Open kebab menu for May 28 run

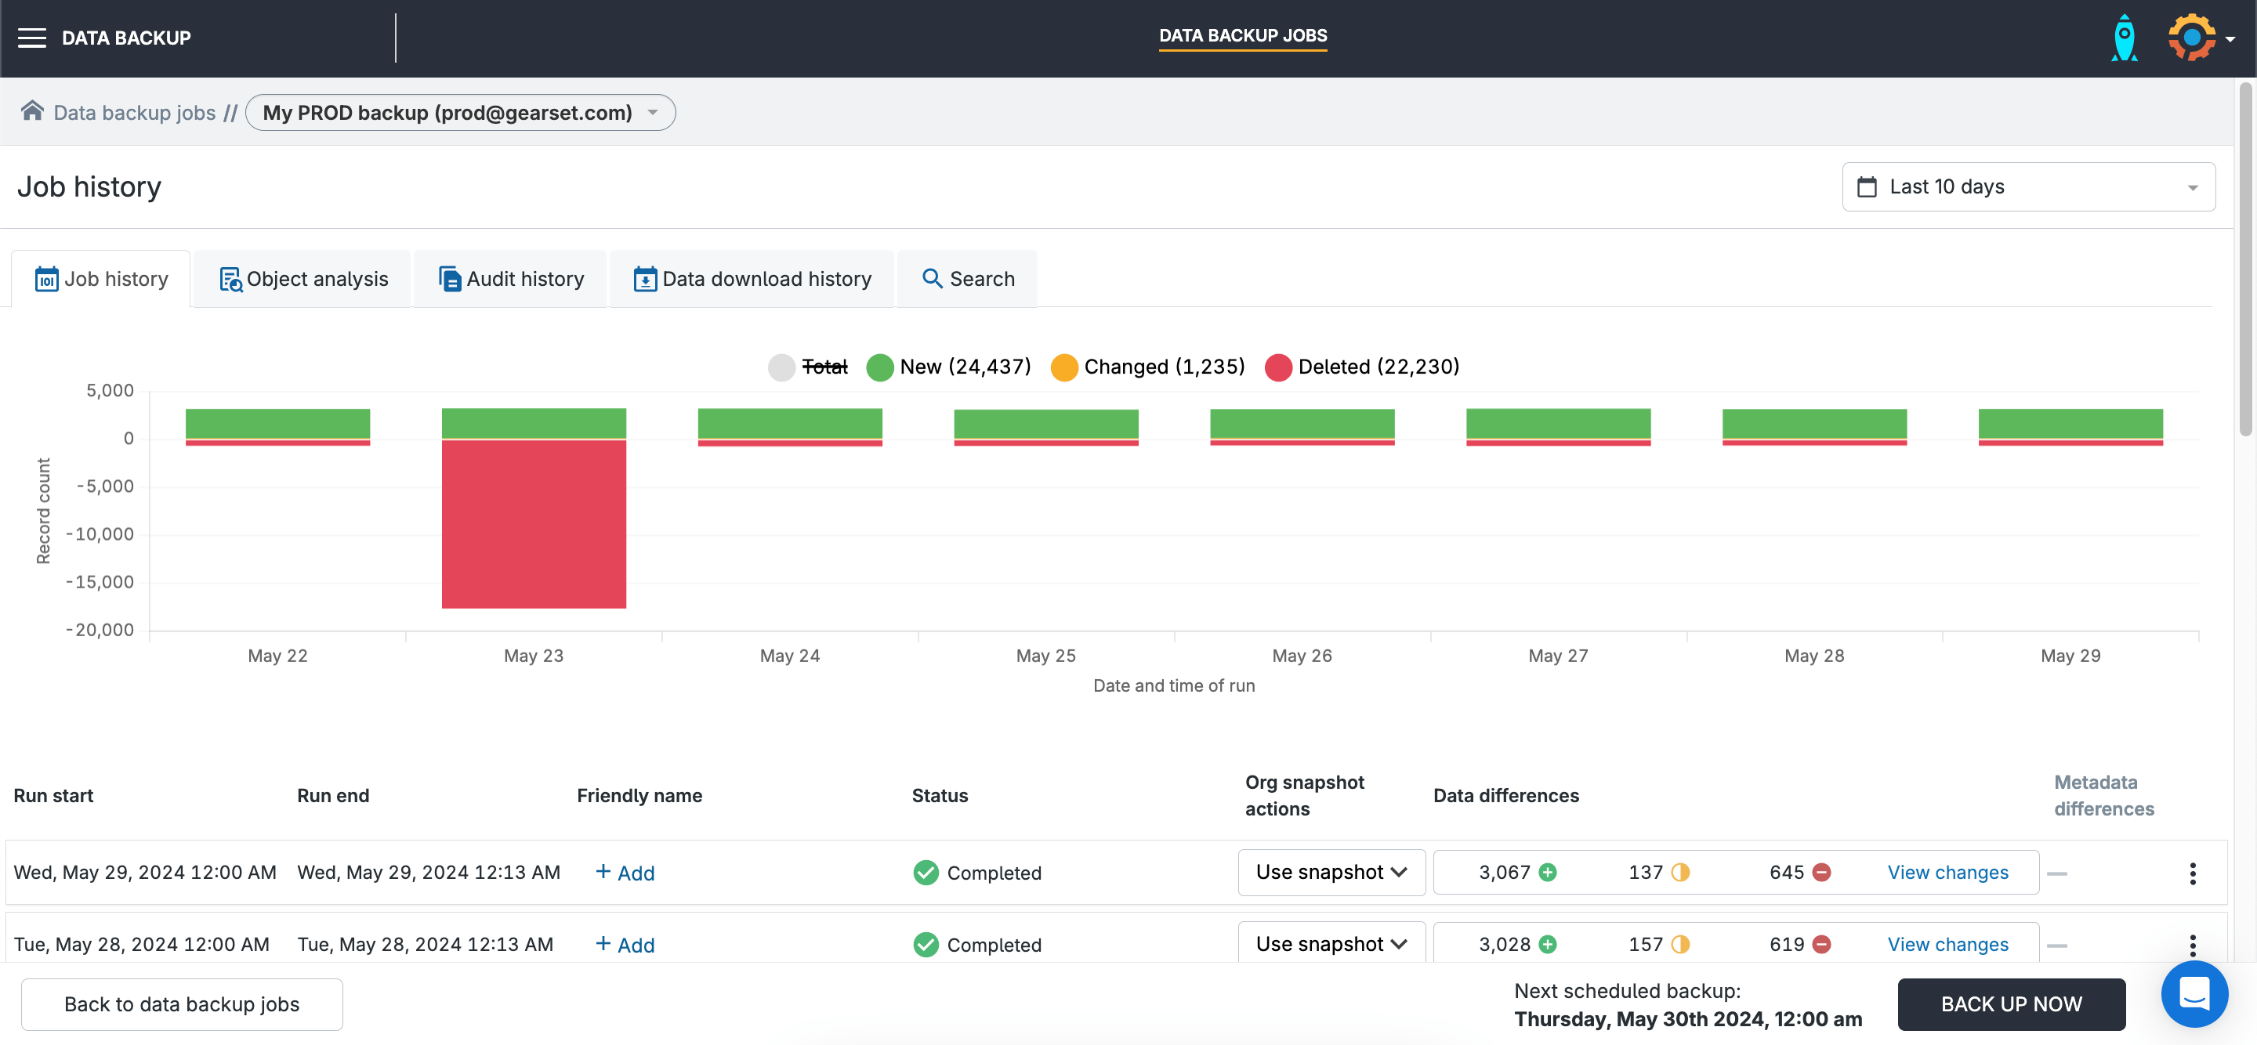click(2192, 944)
